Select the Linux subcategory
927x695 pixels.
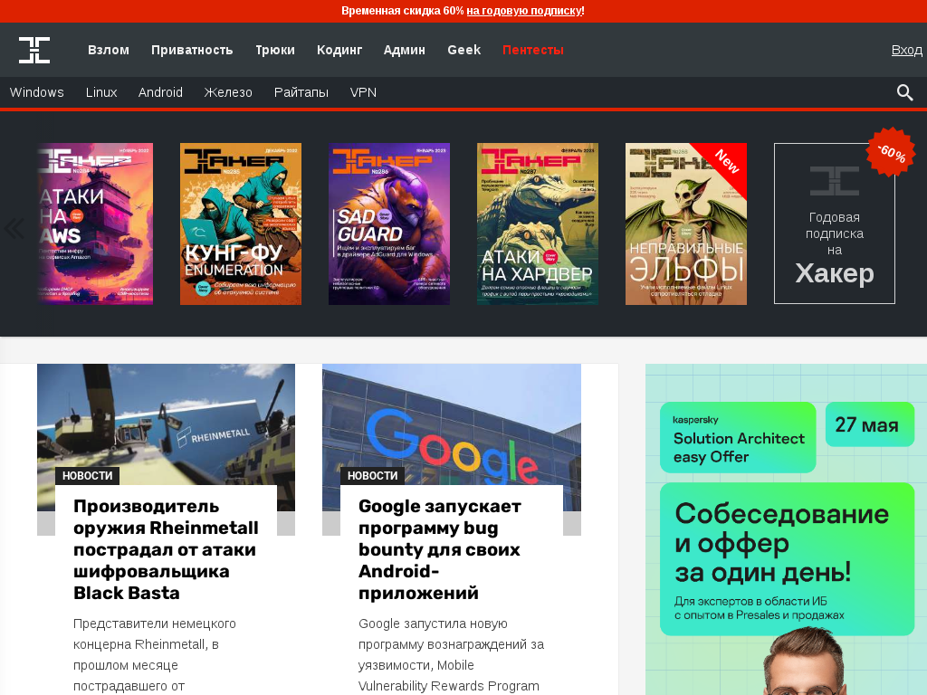pos(101,92)
